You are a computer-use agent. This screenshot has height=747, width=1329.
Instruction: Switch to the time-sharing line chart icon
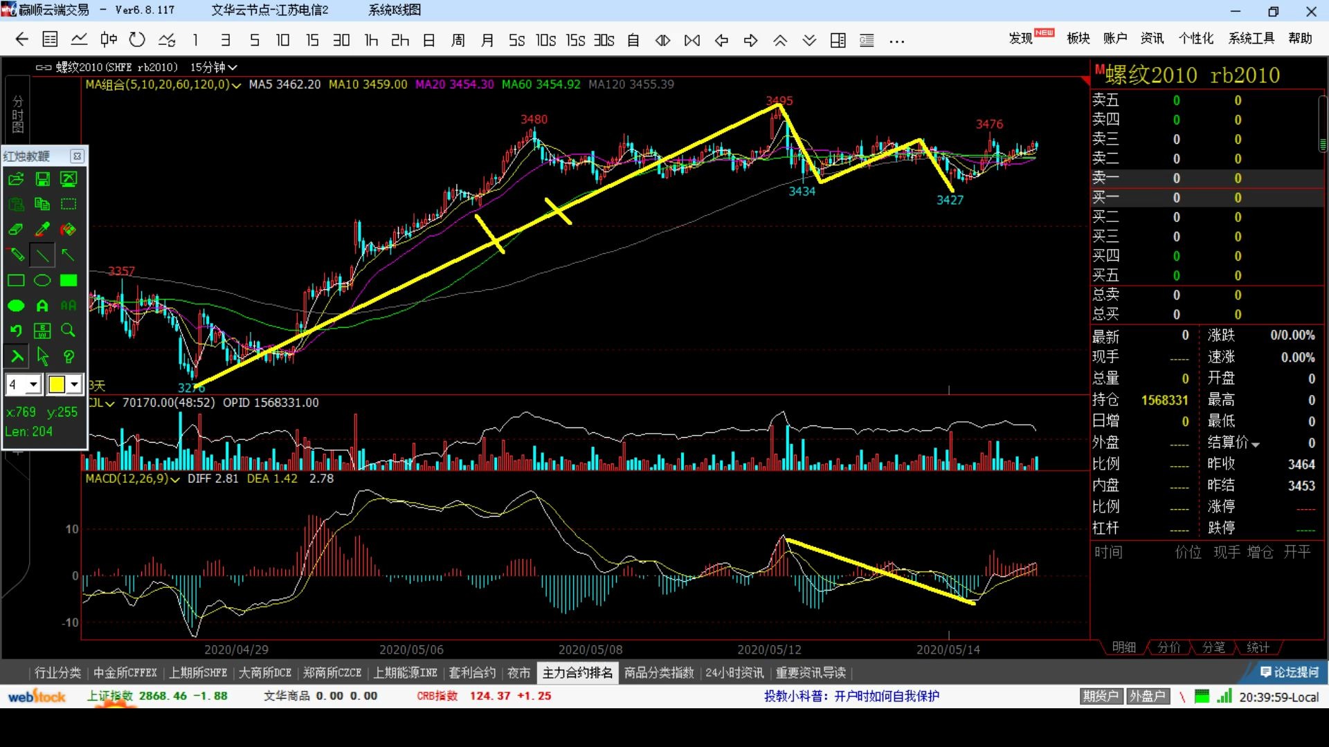(x=79, y=39)
